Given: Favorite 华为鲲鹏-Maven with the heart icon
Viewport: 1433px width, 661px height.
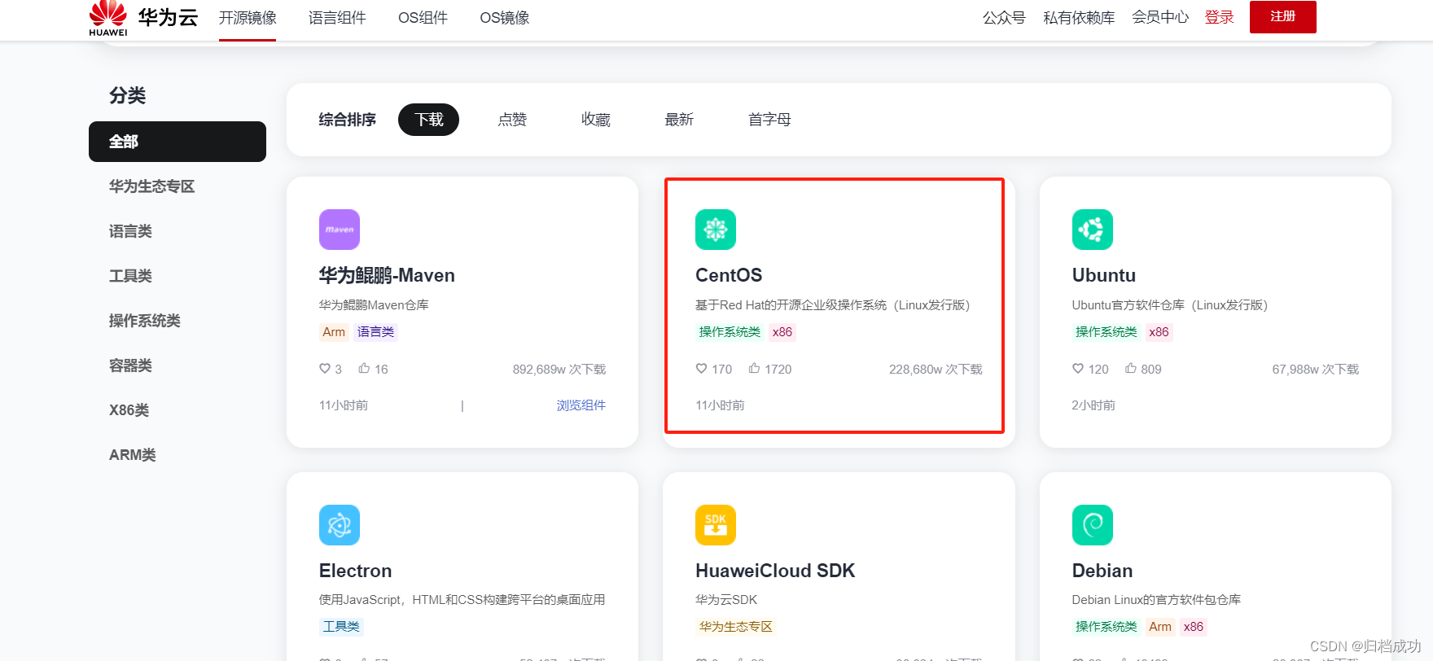Looking at the screenshot, I should pos(325,369).
